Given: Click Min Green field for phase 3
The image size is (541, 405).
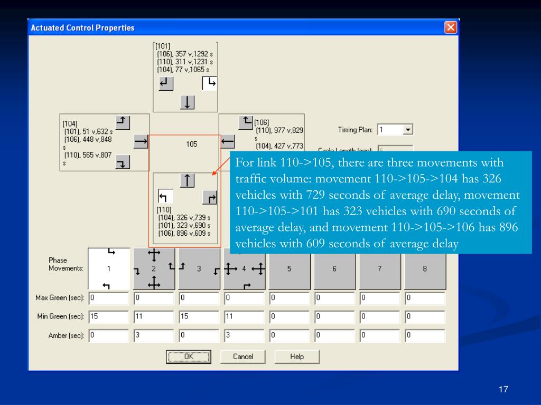Looking at the screenshot, I should pyautogui.click(x=199, y=317).
